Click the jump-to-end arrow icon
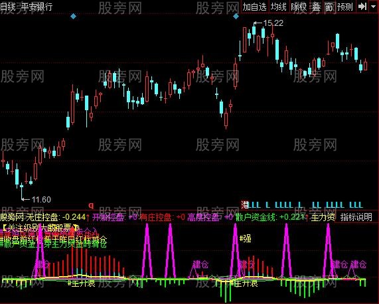379x304 pixels. (x=362, y=7)
